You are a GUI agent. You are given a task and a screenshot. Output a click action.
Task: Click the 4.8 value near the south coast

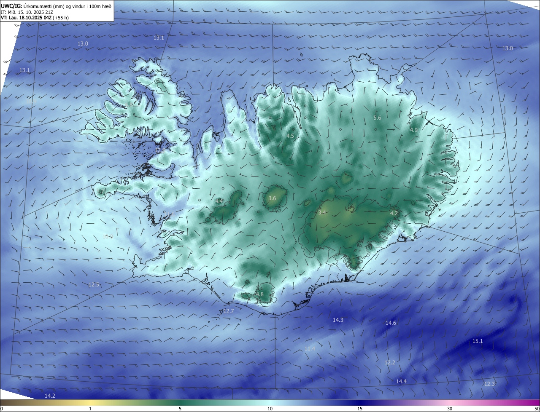(259, 294)
